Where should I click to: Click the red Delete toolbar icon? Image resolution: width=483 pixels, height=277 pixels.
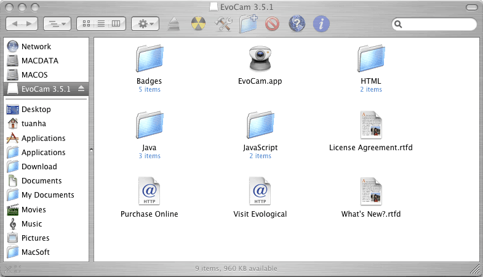click(273, 24)
